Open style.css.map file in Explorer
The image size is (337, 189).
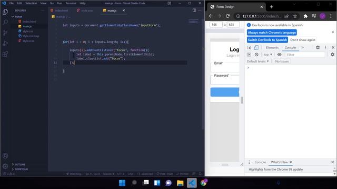pyautogui.click(x=31, y=36)
